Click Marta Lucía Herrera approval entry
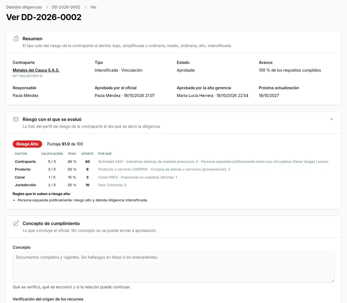The width and height of the screenshot is (347, 303). [213, 96]
